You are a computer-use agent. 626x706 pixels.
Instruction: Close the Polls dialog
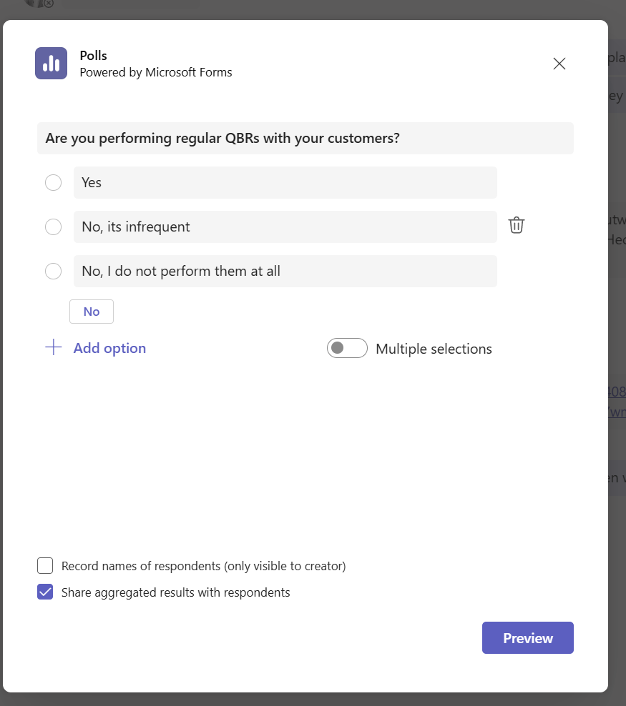(x=559, y=64)
